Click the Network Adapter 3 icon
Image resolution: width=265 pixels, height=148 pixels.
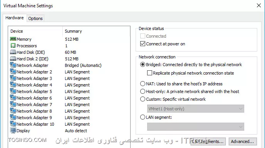tap(13, 78)
